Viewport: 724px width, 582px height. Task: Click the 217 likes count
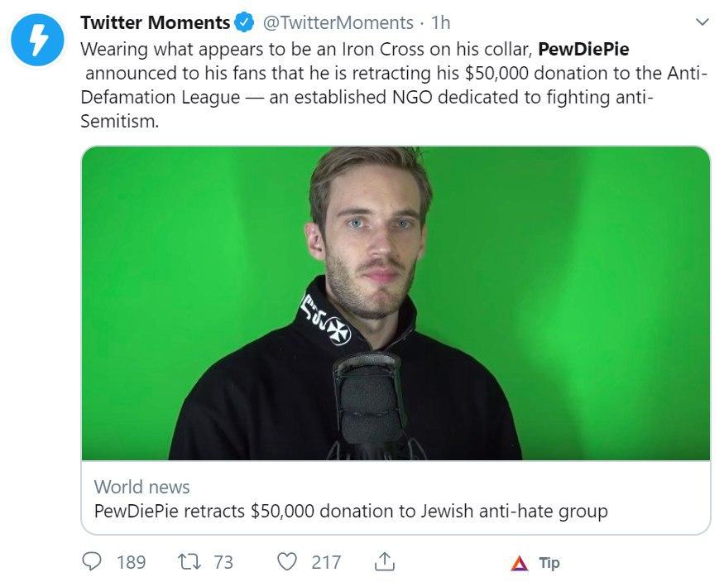[325, 562]
